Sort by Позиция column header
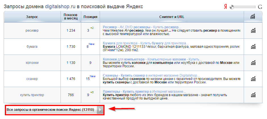Image resolution: width=267 pixels, height=119 pixels. (90, 17)
